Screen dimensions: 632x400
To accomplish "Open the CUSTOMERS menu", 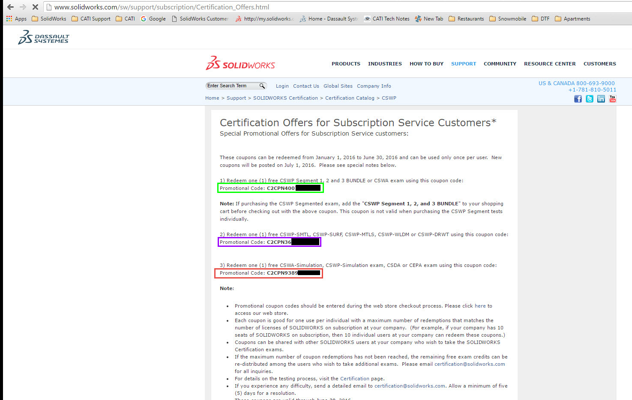I will (600, 64).
